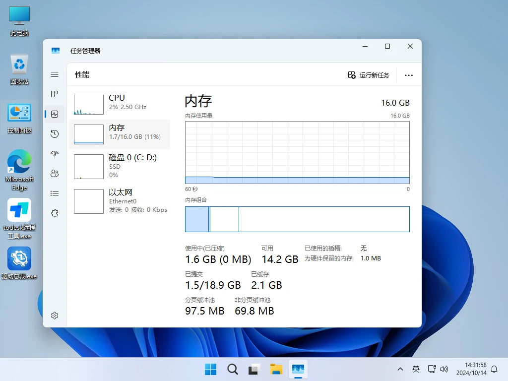Select the 以太网 Ethernet0 item
Viewport: 508px width, 381px height.
click(x=120, y=201)
